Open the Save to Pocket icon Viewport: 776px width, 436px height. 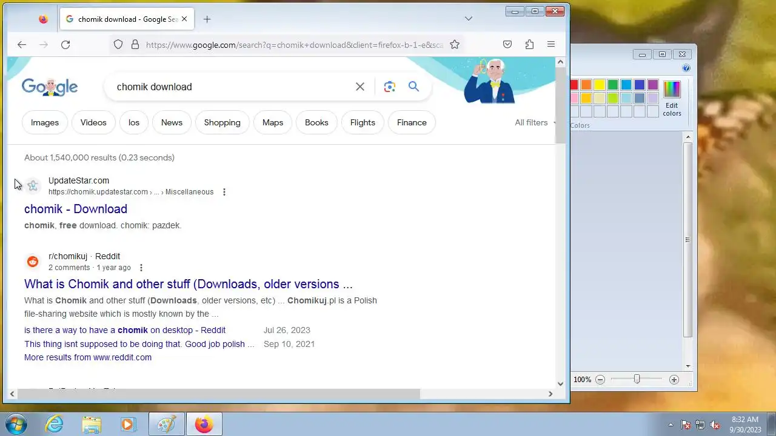(x=507, y=44)
